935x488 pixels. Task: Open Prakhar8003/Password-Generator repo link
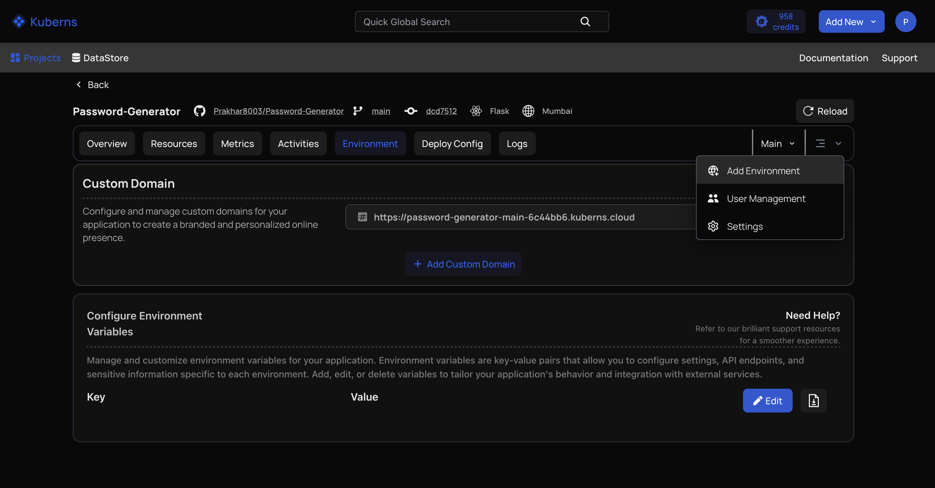tap(278, 111)
